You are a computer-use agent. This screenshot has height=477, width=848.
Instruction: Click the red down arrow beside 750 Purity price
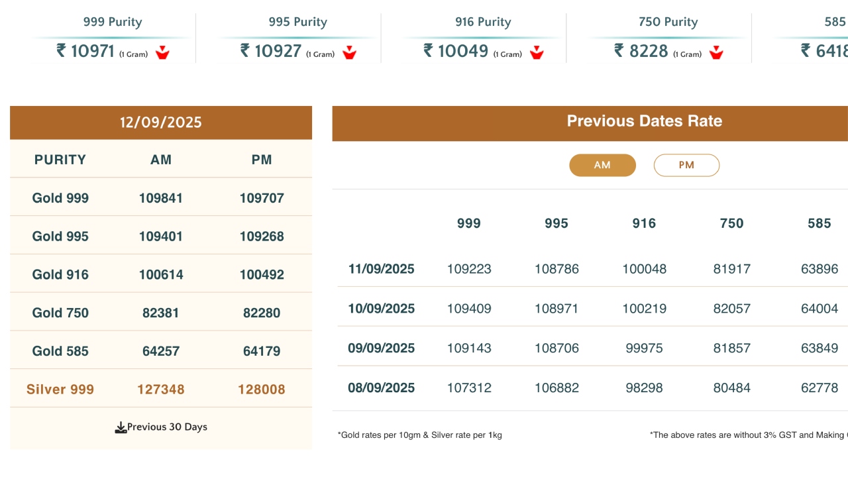click(715, 53)
